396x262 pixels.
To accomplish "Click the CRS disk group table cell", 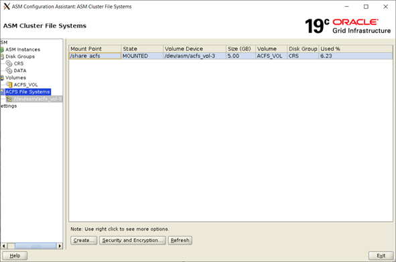I will 303,56.
